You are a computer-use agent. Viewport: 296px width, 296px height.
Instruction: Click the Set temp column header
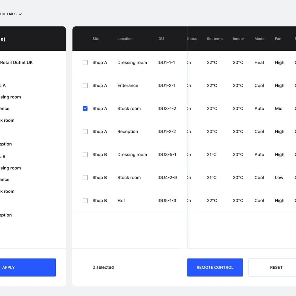(x=215, y=39)
